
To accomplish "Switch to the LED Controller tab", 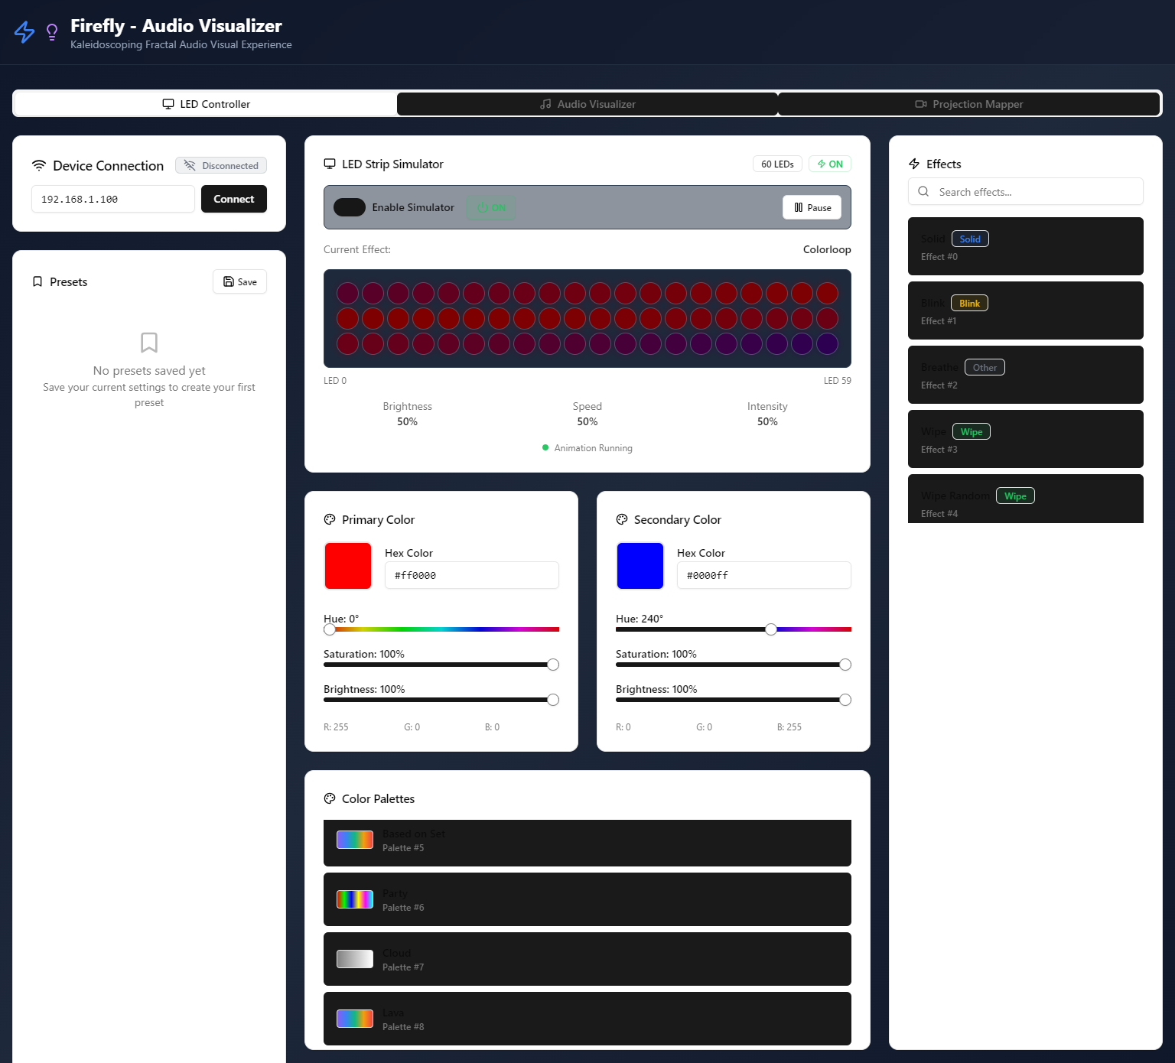I will (206, 104).
